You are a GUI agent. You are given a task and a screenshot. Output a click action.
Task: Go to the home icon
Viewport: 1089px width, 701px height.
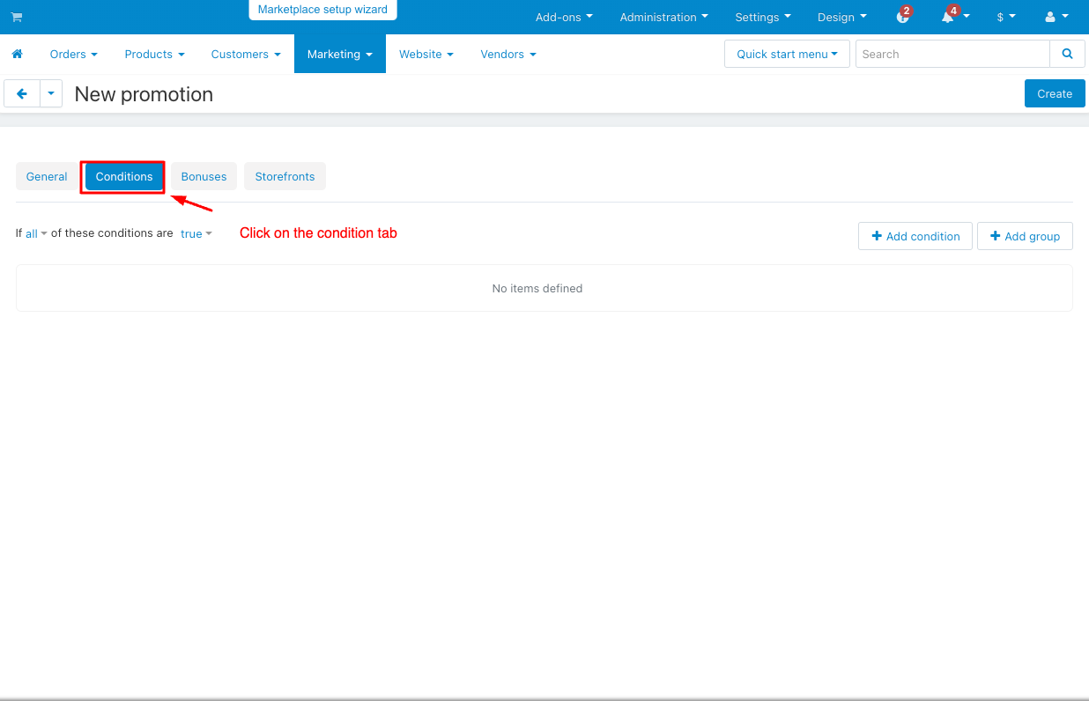17,55
